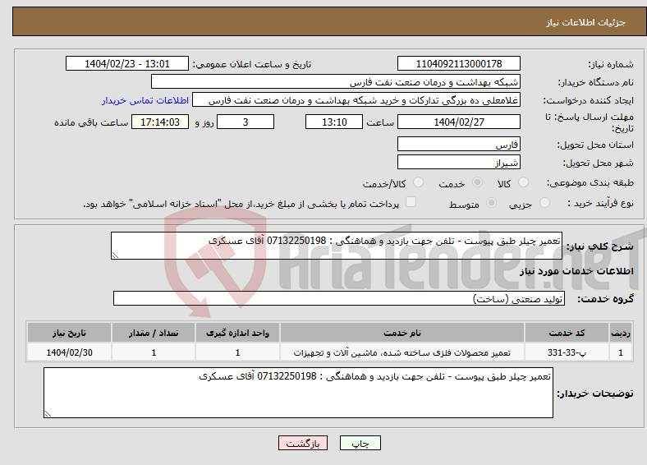Click the date cell 1404/02/30
Screen dimensions: 647x465
69,352
